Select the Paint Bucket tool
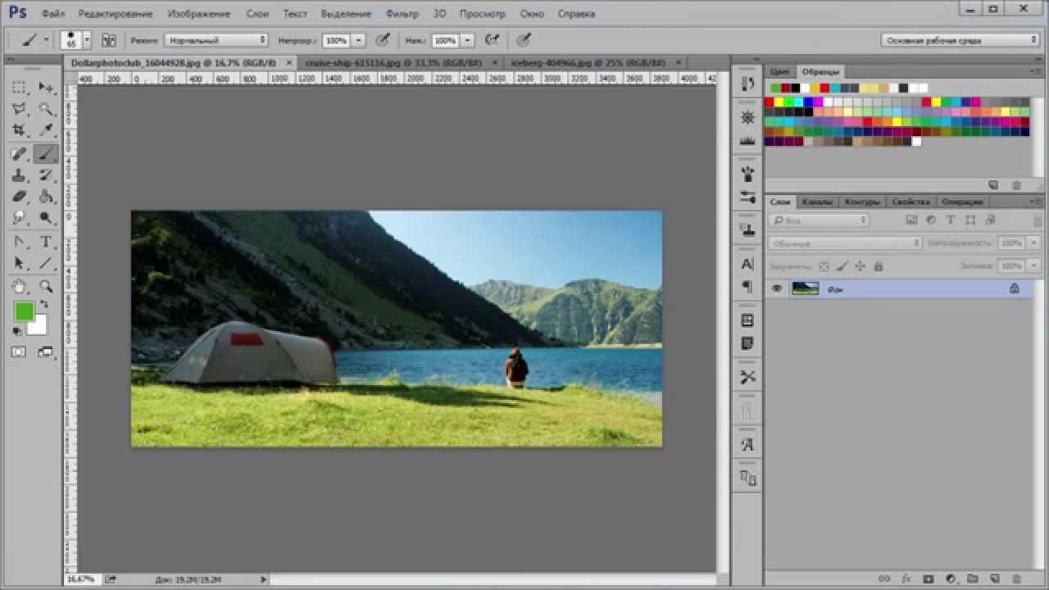 (x=47, y=196)
